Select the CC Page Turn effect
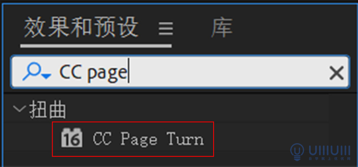 [133, 139]
